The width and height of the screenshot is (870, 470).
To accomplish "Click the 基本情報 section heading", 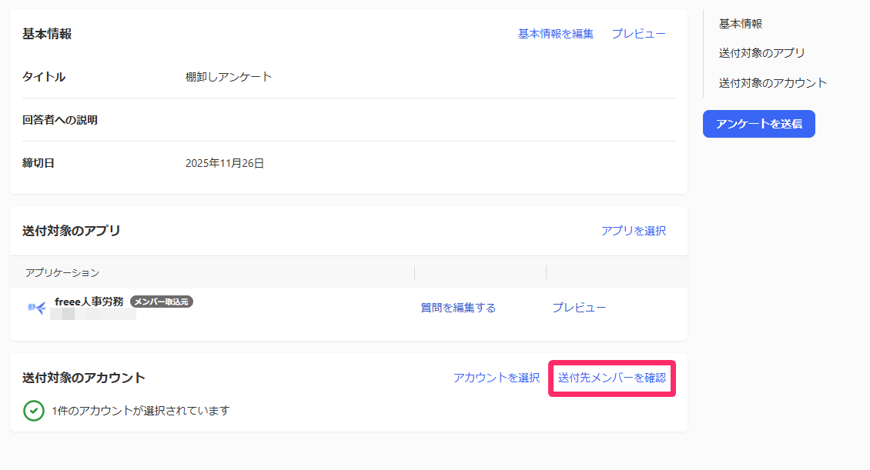I will [x=47, y=34].
